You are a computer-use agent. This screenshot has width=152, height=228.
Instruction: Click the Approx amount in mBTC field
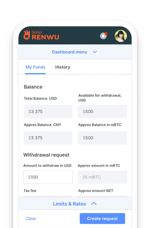102,177
